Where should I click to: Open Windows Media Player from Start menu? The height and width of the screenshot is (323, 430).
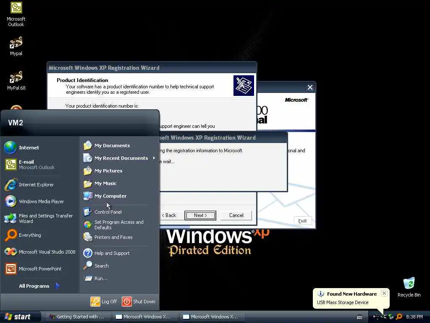click(x=34, y=201)
